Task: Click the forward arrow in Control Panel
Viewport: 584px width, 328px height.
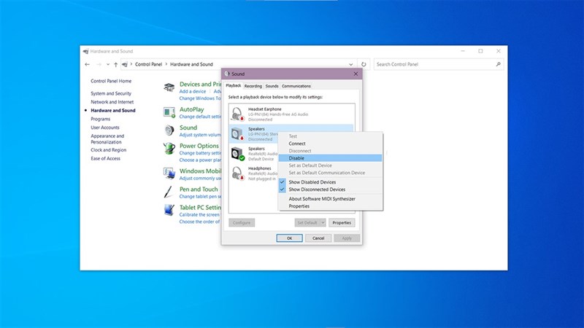Action: 99,64
